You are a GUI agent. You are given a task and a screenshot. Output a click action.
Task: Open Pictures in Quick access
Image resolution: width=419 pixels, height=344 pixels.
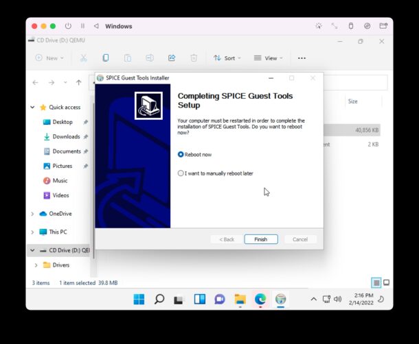63,166
